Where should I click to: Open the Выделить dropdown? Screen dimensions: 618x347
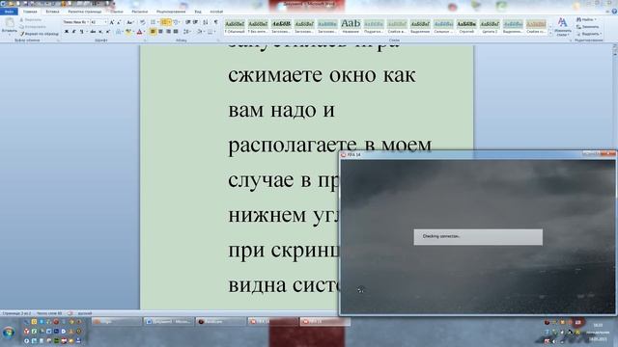(x=589, y=34)
